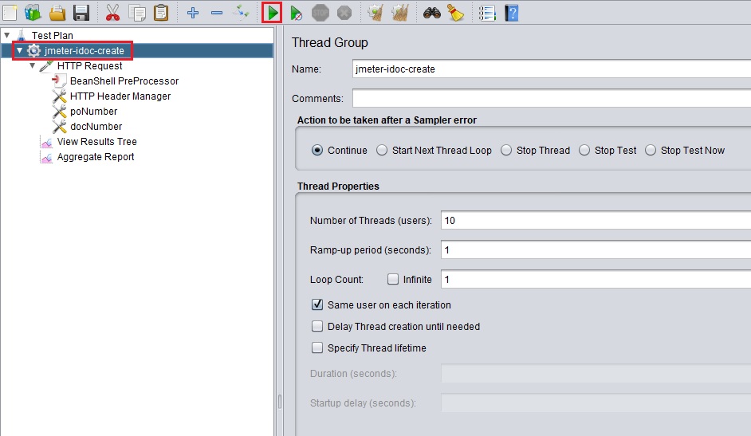Save the test plan with floppy icon
The width and height of the screenshot is (751, 436).
pos(81,13)
